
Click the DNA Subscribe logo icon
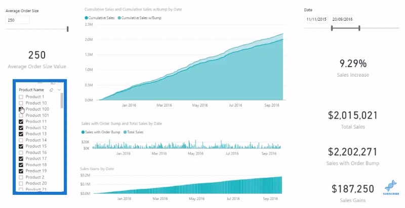(x=391, y=187)
